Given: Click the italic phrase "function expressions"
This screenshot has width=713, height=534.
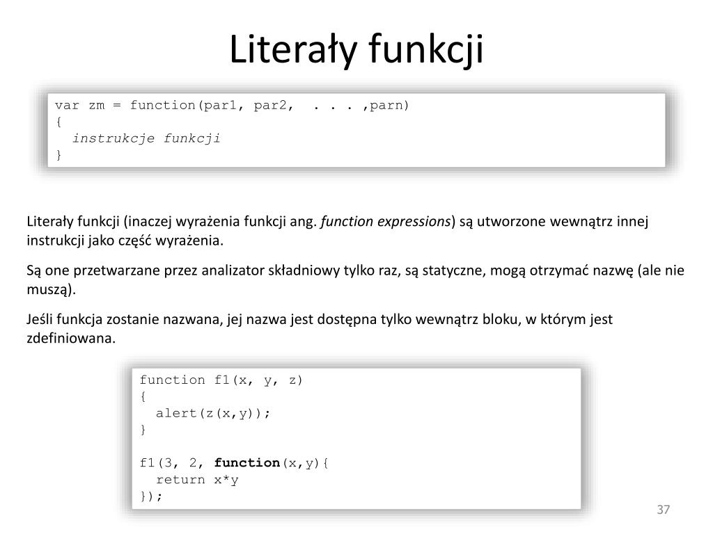Looking at the screenshot, I should [386, 221].
